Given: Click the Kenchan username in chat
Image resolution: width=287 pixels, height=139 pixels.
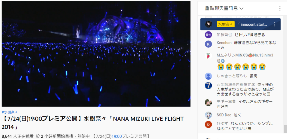Looking at the screenshot, I should [x=224, y=43].
